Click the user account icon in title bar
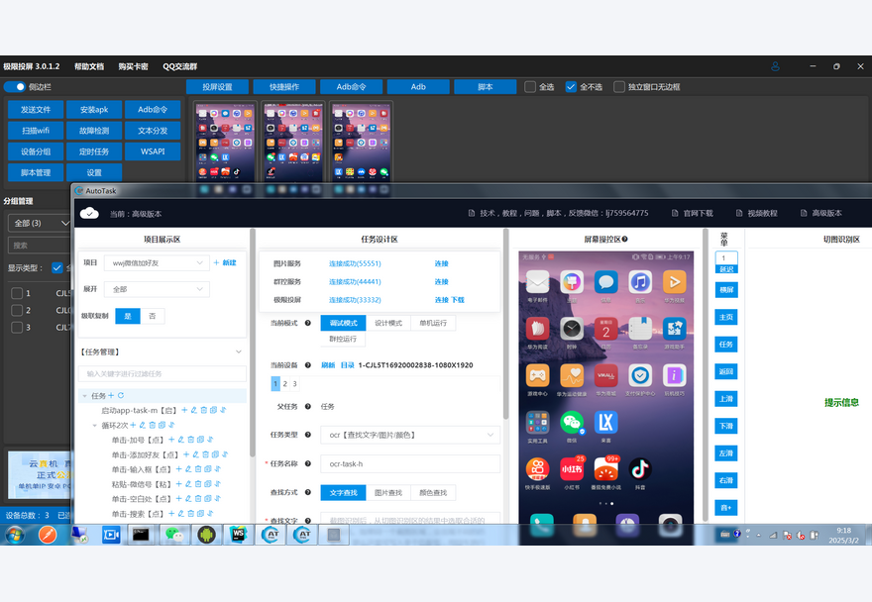This screenshot has width=872, height=602. point(775,66)
